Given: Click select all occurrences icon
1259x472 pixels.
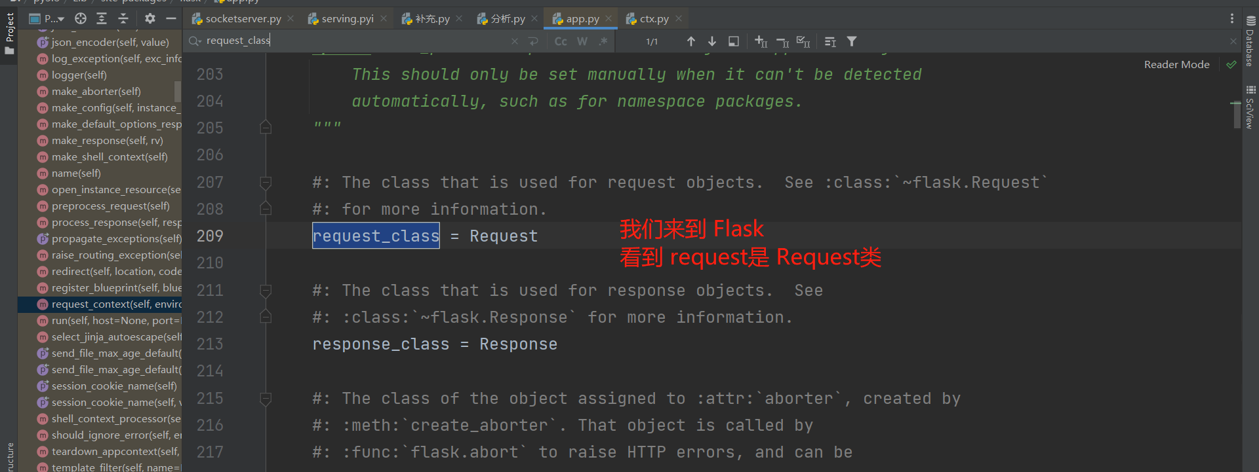Looking at the screenshot, I should tap(803, 41).
